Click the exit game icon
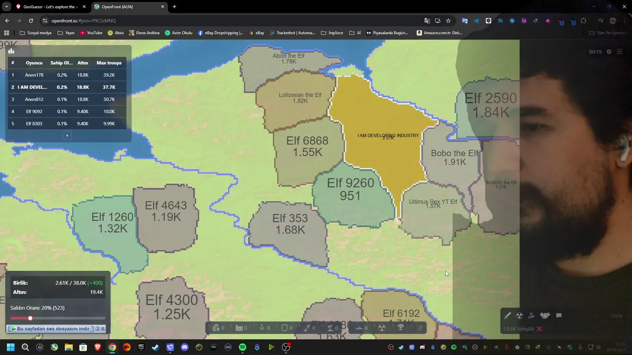This screenshot has width=632, height=355. [x=620, y=52]
